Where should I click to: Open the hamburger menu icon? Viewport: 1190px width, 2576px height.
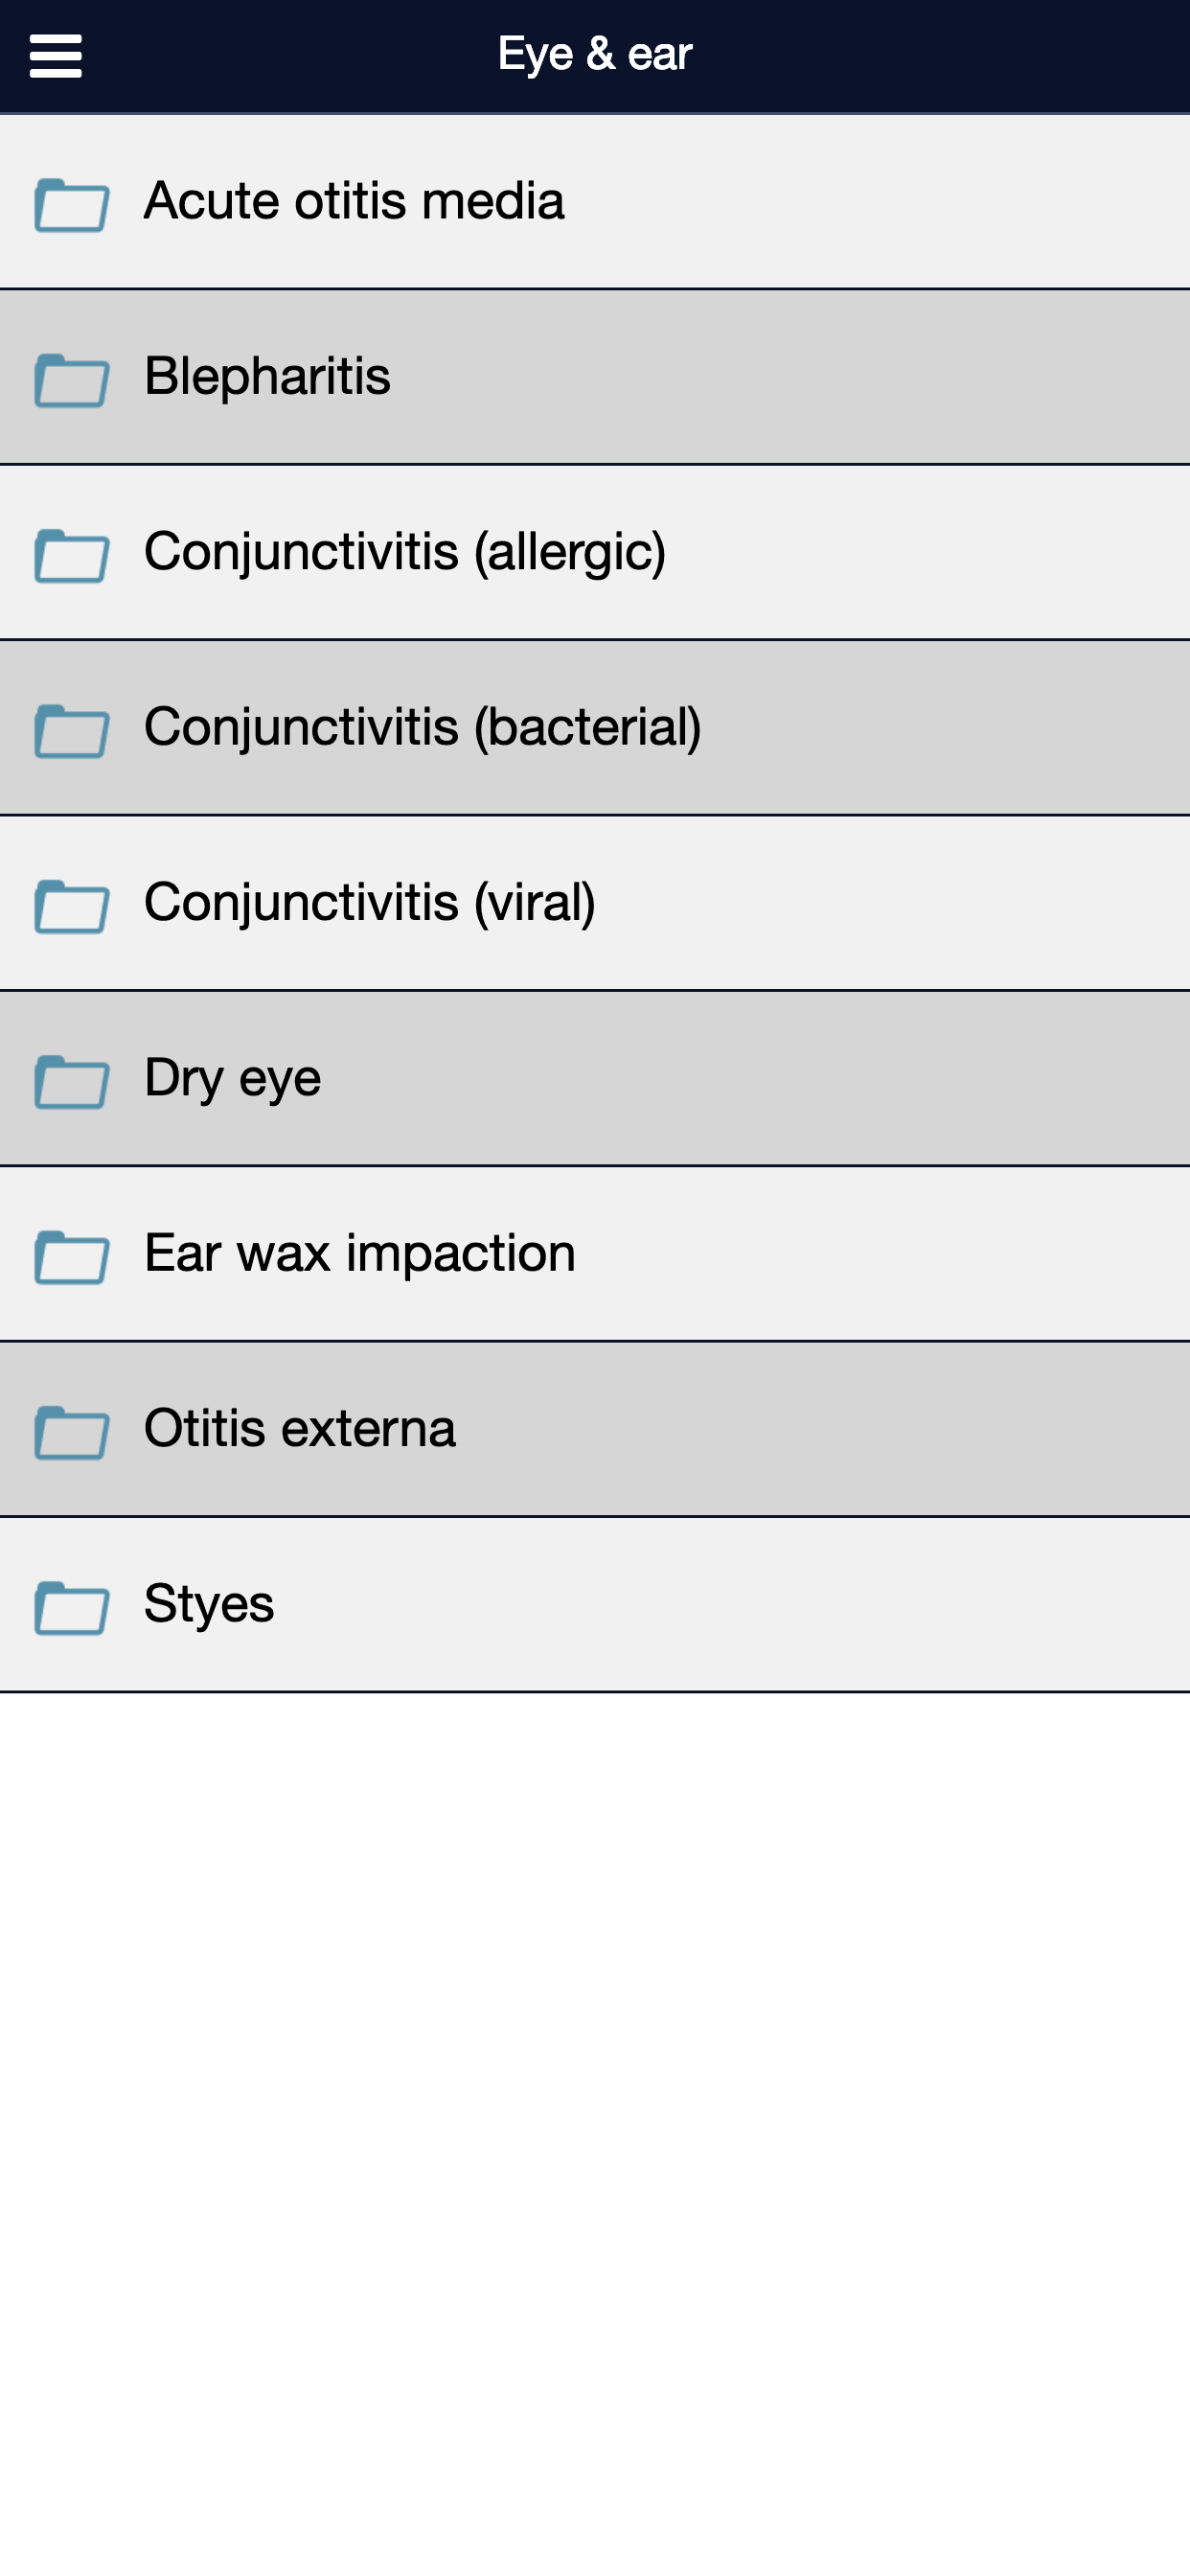point(56,56)
